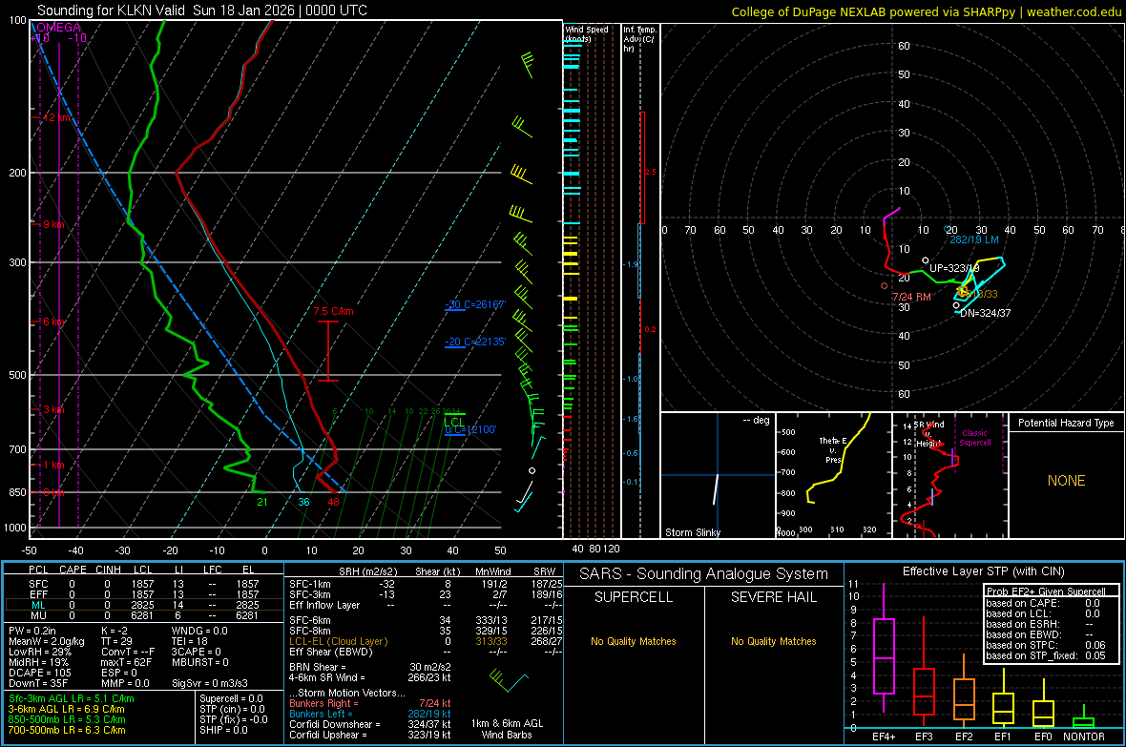Click the yellow 'NONE' hazard type
This screenshot has height=747, width=1126.
(x=1066, y=481)
